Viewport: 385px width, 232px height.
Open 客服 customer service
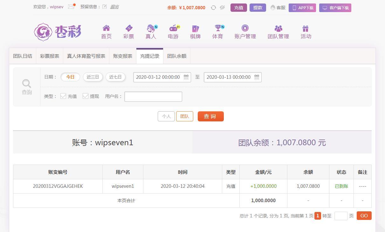[278, 8]
